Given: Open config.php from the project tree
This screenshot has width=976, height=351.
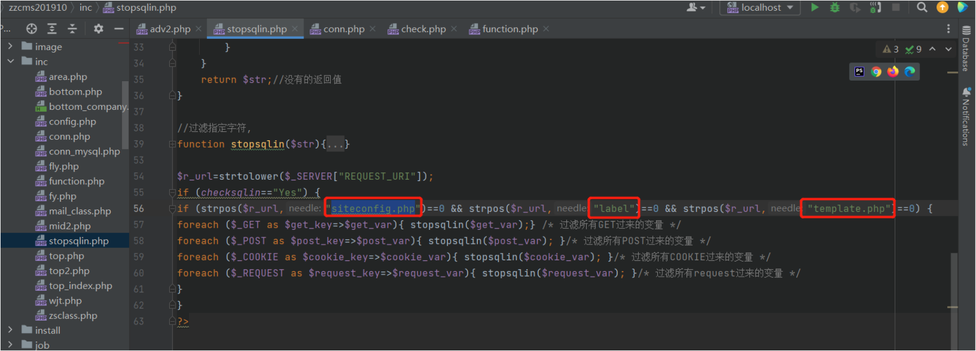Looking at the screenshot, I should click(72, 122).
